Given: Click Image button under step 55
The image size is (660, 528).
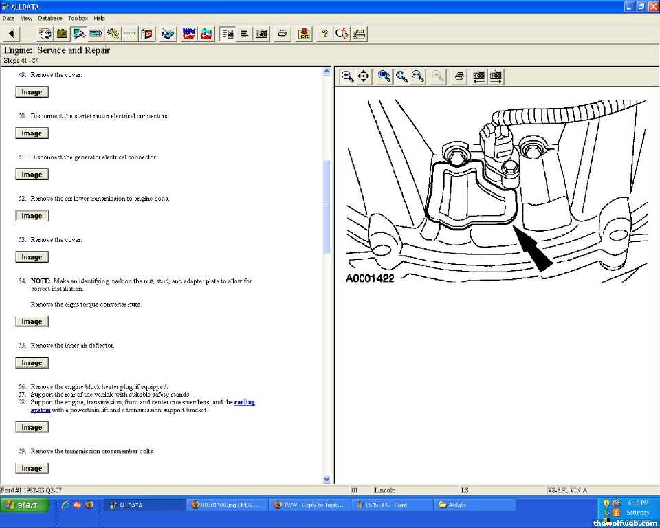Looking at the screenshot, I should [x=32, y=363].
